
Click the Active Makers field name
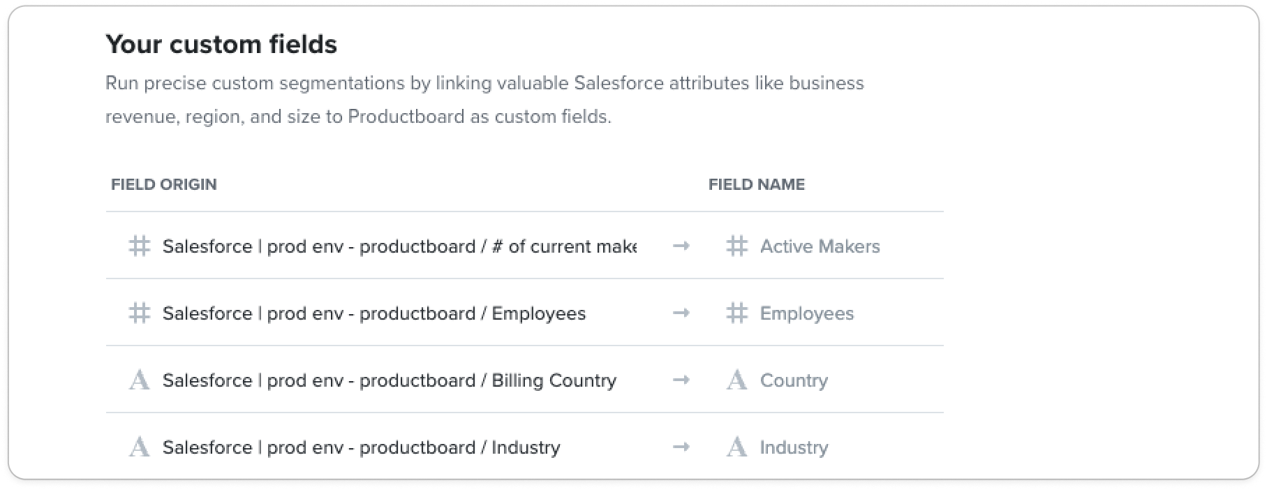tap(820, 246)
